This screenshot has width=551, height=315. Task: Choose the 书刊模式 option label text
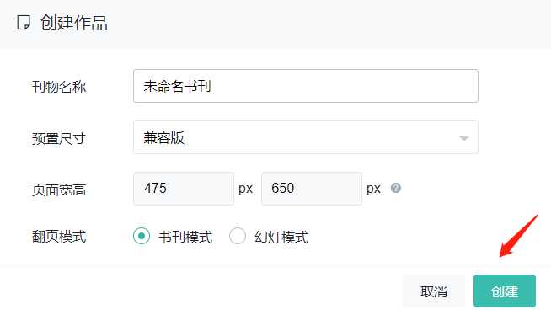pos(185,237)
